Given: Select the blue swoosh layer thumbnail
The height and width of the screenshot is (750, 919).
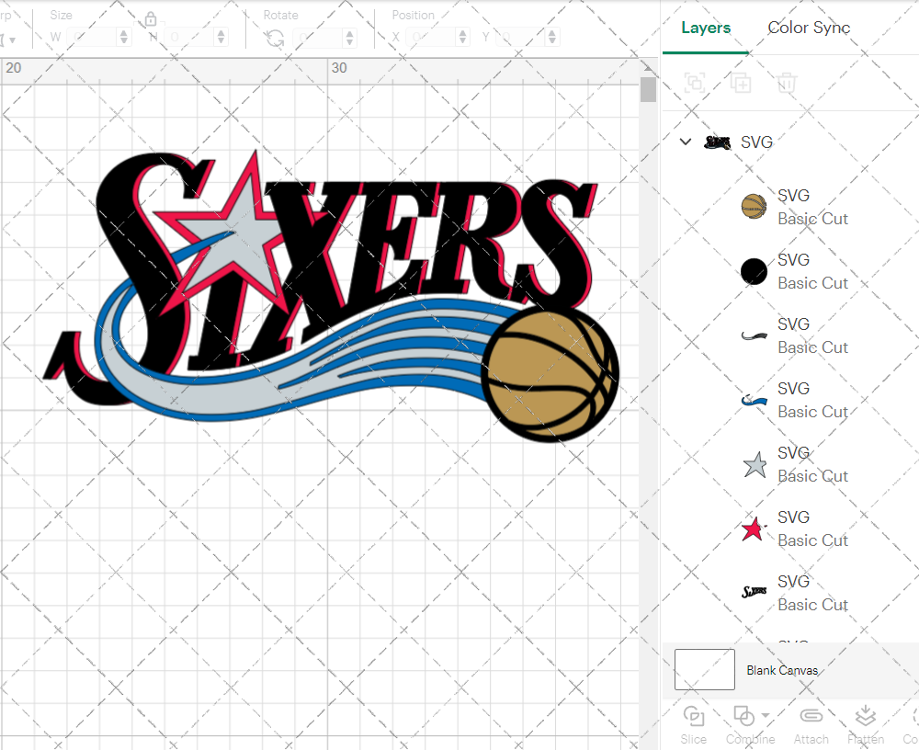Looking at the screenshot, I should tap(754, 401).
